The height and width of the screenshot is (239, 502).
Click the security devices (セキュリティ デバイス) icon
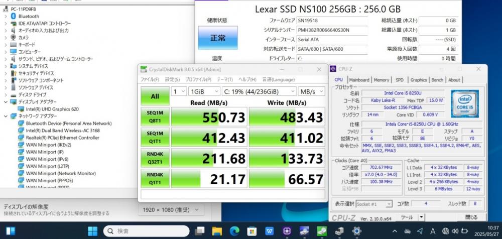click(14, 73)
